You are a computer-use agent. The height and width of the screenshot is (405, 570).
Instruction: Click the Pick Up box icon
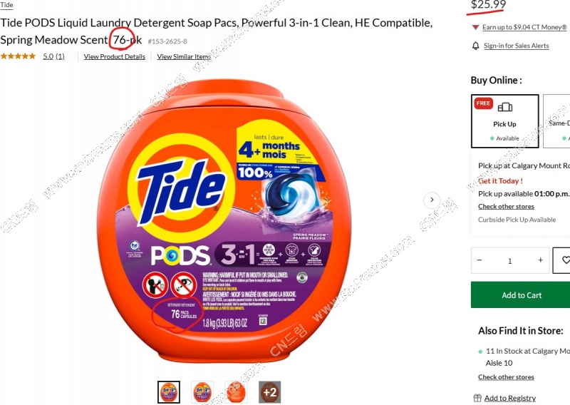(505, 107)
